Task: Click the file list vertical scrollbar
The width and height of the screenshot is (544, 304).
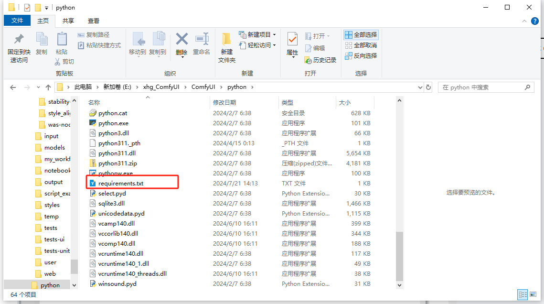Action: click(x=400, y=191)
